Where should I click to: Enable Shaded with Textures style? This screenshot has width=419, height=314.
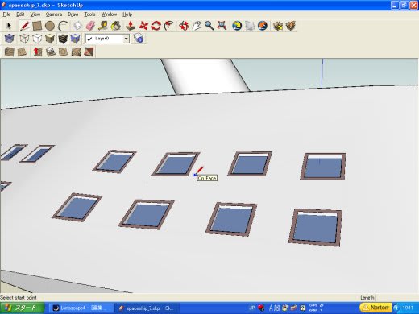click(x=63, y=39)
